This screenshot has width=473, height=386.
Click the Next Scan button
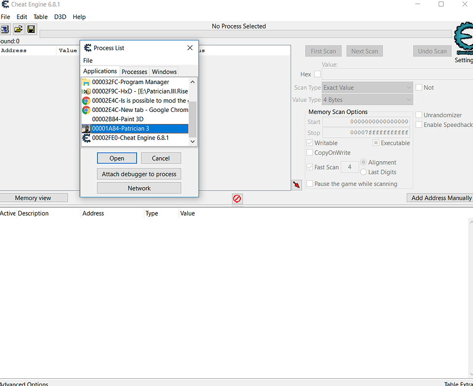[x=364, y=51]
